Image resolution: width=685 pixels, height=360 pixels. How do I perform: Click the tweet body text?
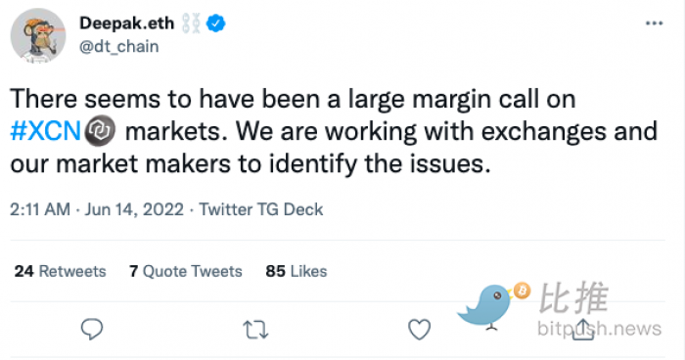click(x=334, y=131)
